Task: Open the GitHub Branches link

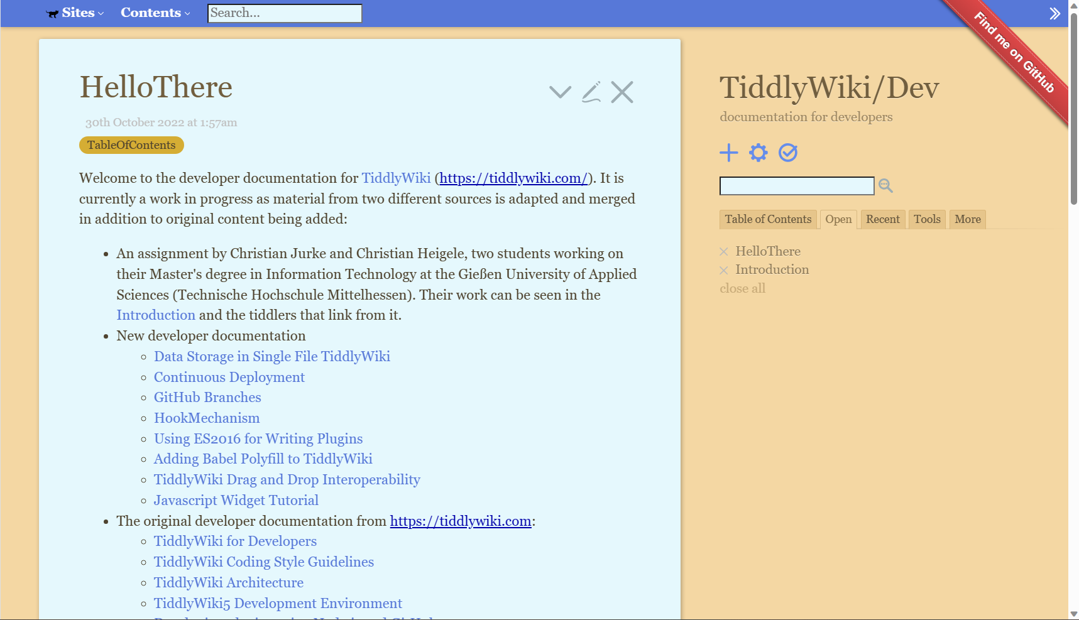Action: point(207,398)
